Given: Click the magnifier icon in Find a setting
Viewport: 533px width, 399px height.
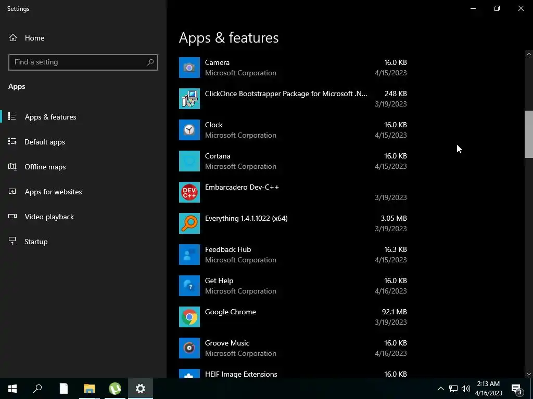Looking at the screenshot, I should [150, 62].
